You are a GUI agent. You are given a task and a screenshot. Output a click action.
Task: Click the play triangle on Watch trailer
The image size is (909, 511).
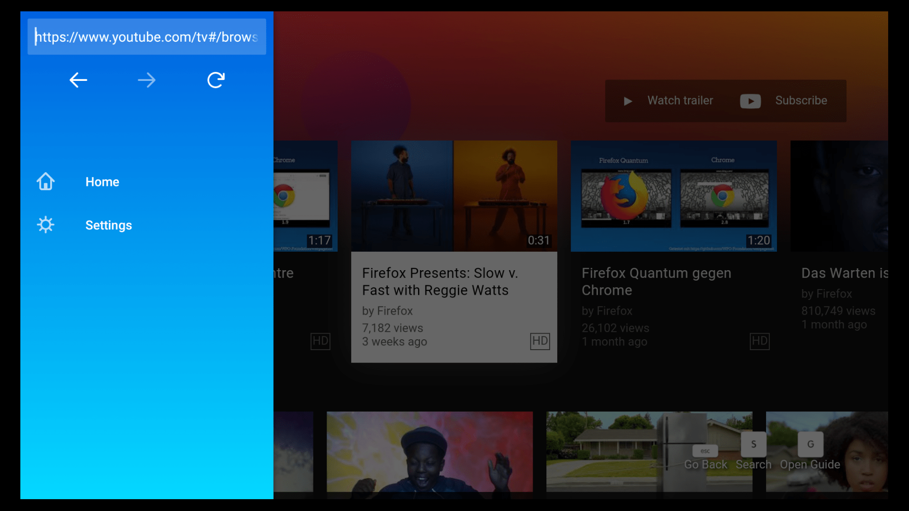pyautogui.click(x=628, y=101)
